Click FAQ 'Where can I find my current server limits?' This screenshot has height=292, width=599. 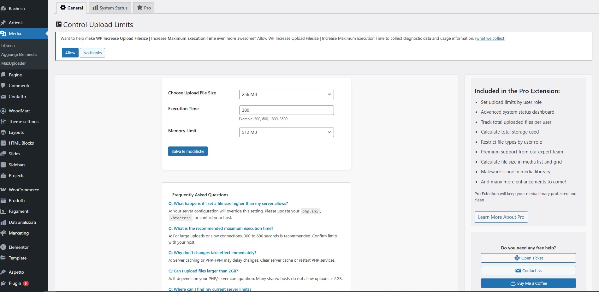[210, 289]
